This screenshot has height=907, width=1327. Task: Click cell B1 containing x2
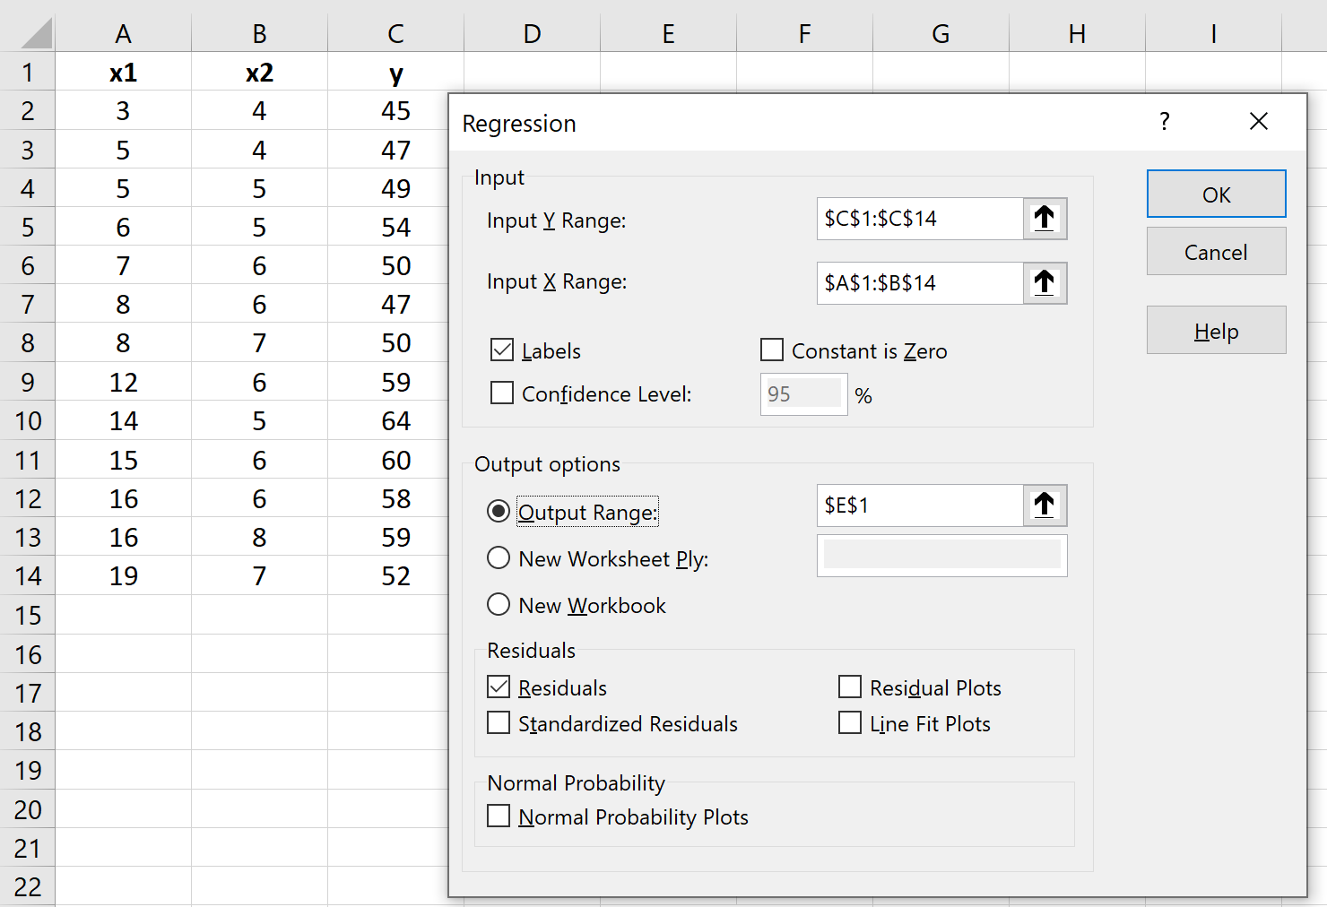coord(260,72)
